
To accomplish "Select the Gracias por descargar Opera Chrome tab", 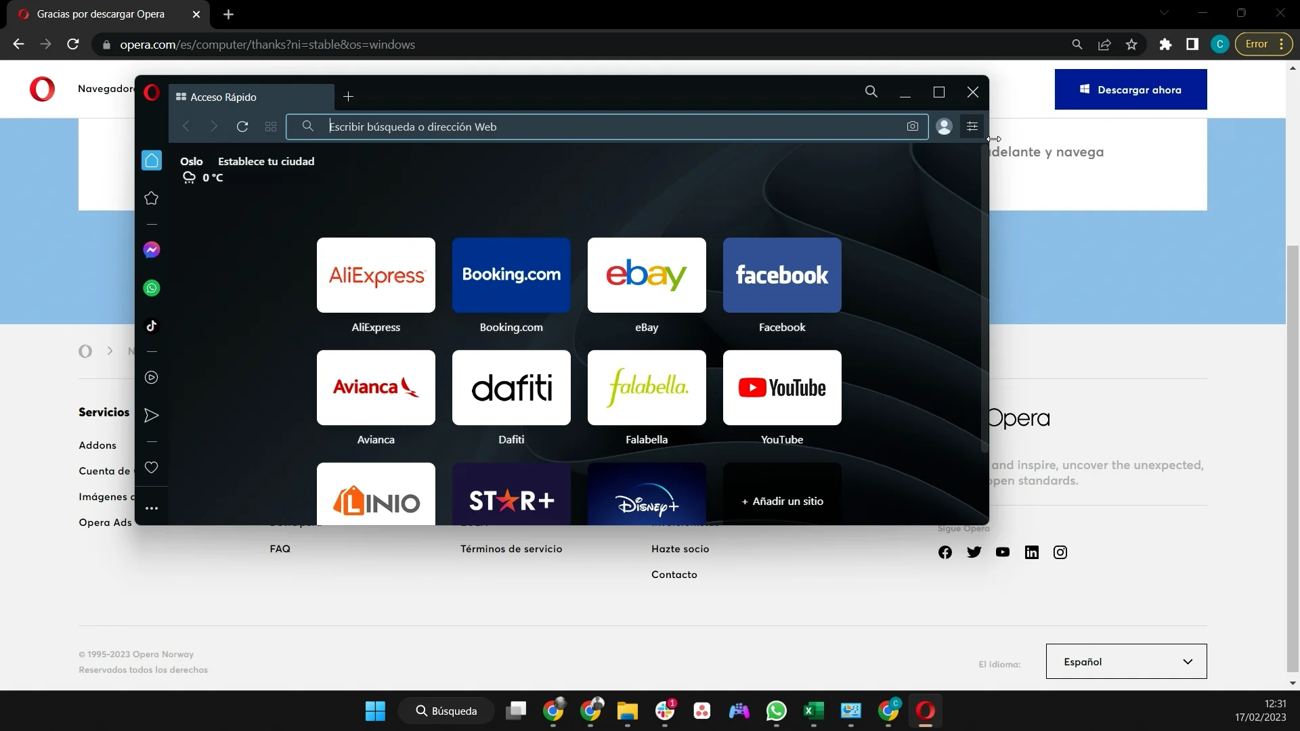I will click(x=110, y=14).
